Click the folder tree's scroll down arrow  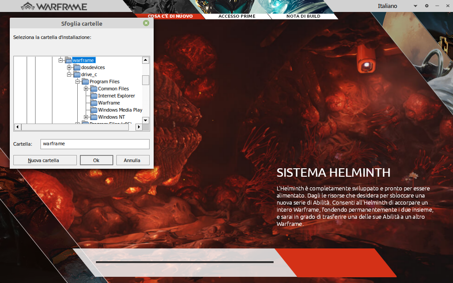(x=146, y=120)
